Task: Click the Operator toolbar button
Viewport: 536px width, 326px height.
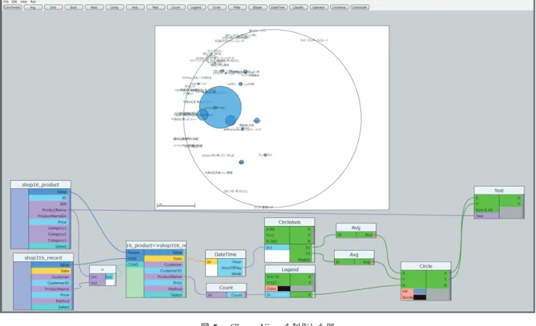Action: pyautogui.click(x=319, y=7)
